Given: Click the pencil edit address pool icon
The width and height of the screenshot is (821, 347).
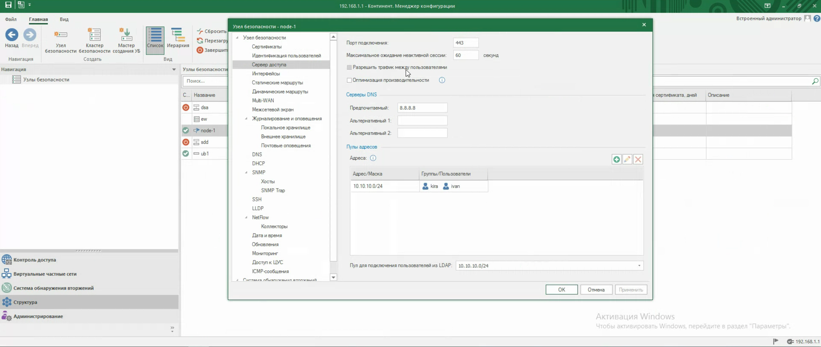Looking at the screenshot, I should click(x=627, y=160).
